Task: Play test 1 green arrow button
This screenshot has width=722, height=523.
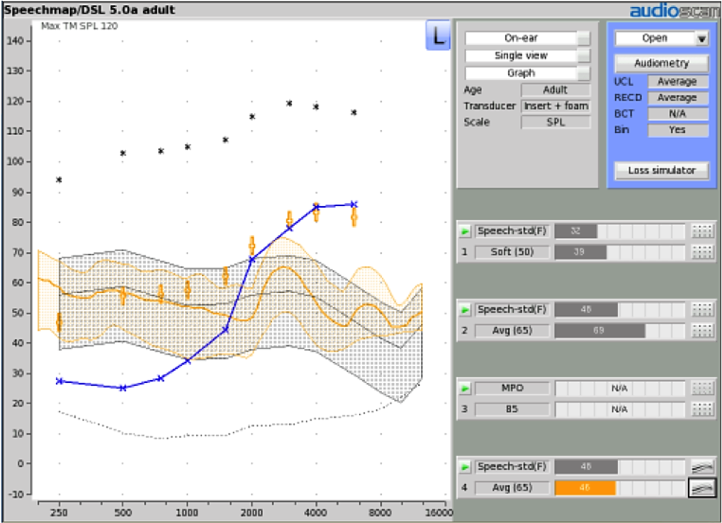Action: click(x=465, y=231)
